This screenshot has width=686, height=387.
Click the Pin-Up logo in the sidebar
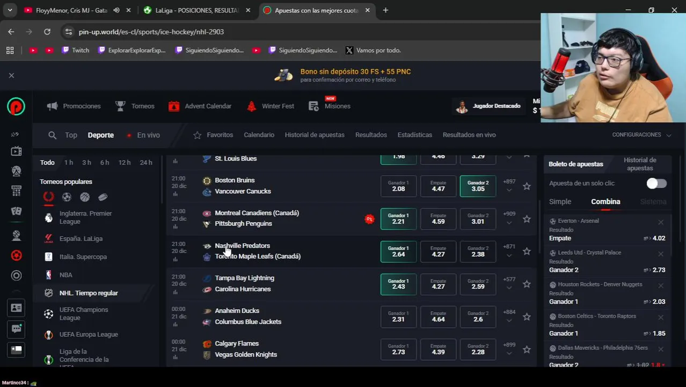coord(16,106)
